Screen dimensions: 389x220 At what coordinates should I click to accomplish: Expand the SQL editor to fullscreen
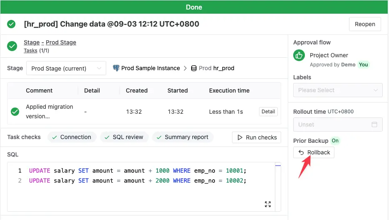click(x=268, y=204)
